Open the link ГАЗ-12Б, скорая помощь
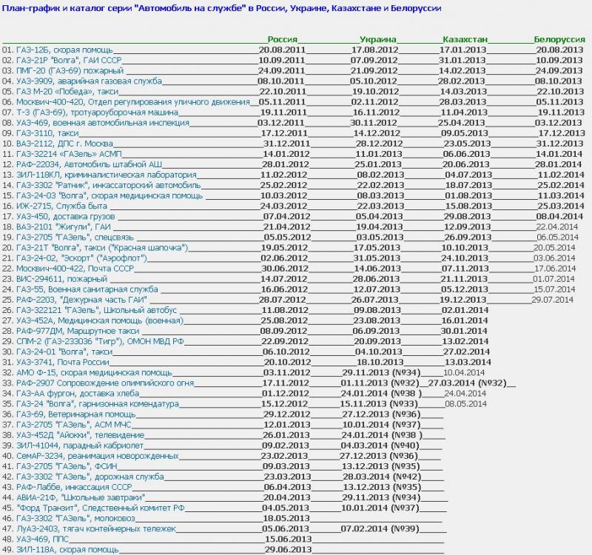The image size is (592, 555). coord(64,50)
